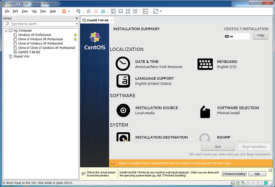Close the CentOS 7 64-bit tab
The image size is (275, 187).
click(112, 20)
